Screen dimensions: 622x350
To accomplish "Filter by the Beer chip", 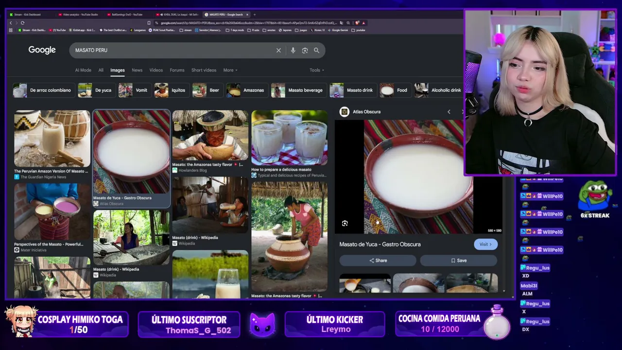I will tap(207, 90).
